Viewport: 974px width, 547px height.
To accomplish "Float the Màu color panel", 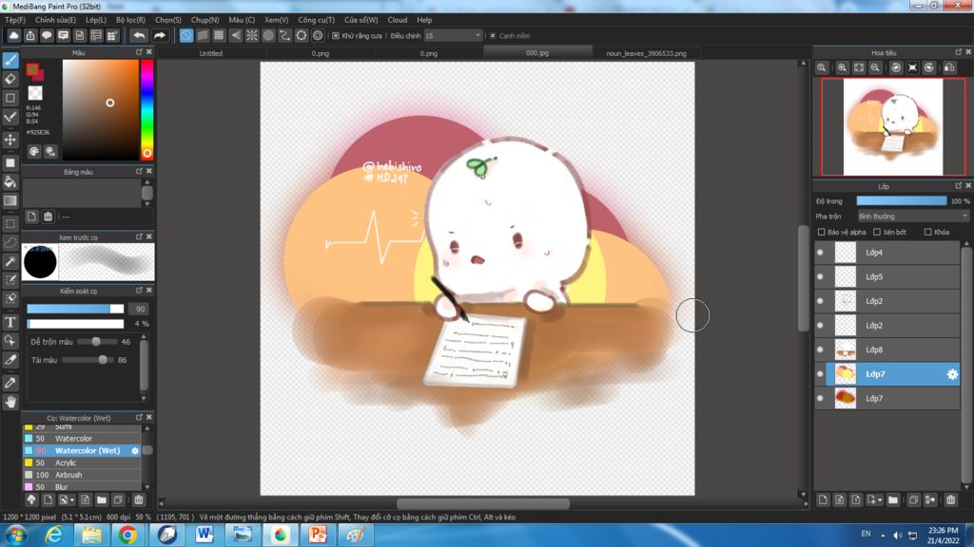I will click(139, 53).
